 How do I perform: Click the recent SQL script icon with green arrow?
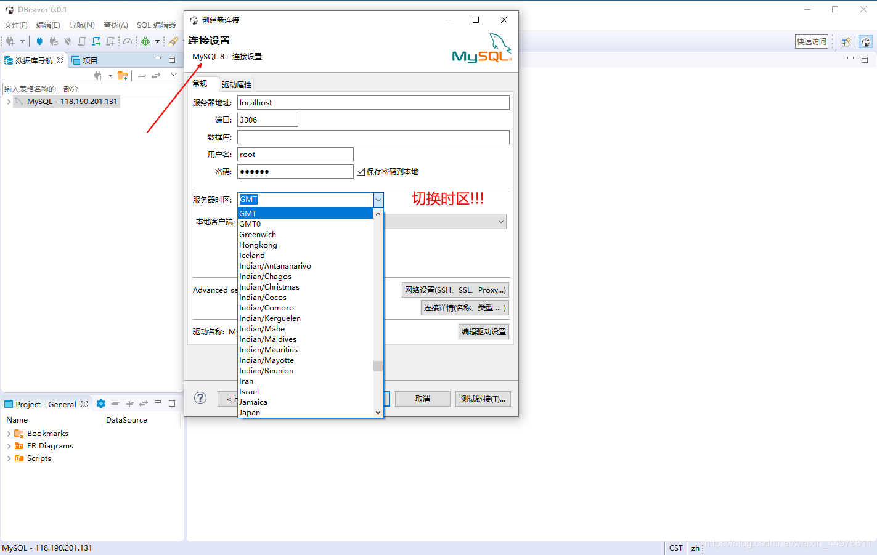96,41
